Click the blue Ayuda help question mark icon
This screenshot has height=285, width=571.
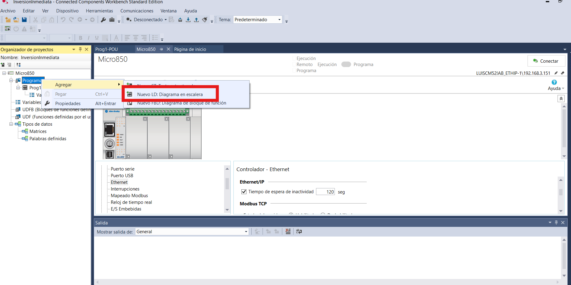tap(554, 82)
